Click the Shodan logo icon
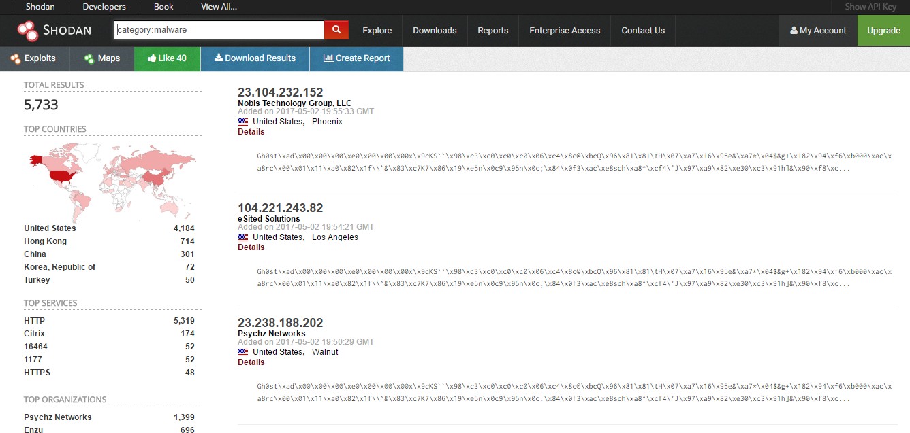910x433 pixels. 27,30
